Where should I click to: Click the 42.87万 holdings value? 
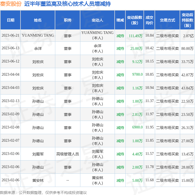click(x=187, y=75)
